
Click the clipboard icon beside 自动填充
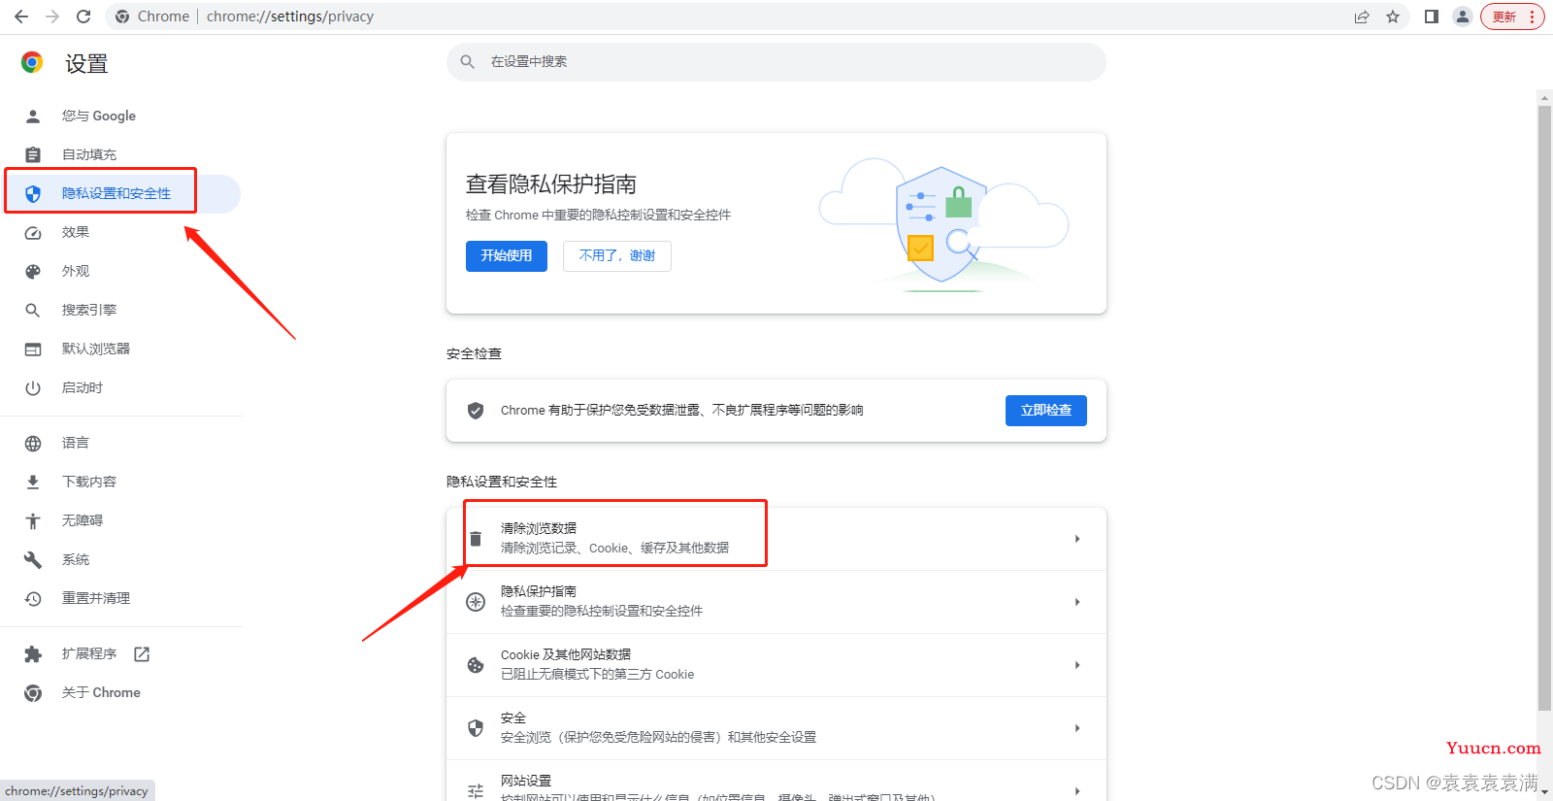pos(33,154)
